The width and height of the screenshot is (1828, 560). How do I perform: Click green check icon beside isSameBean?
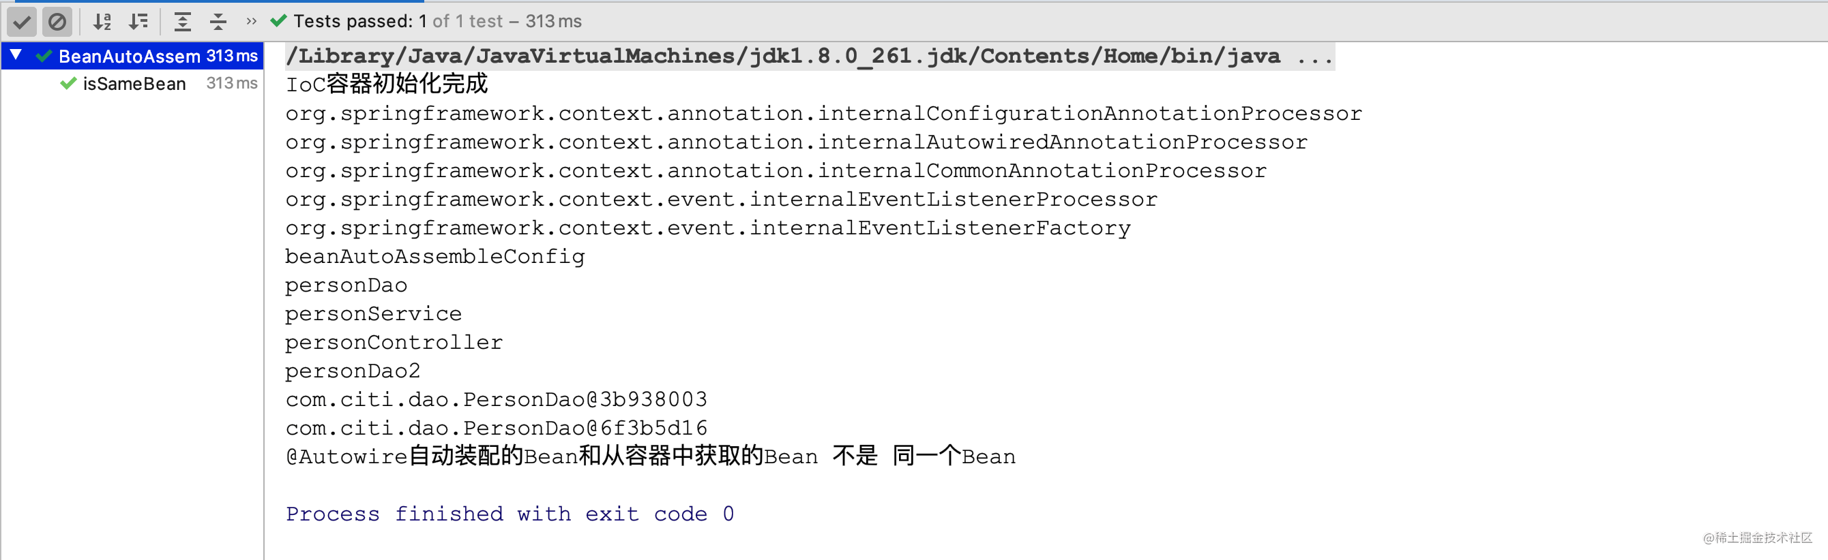pos(68,84)
